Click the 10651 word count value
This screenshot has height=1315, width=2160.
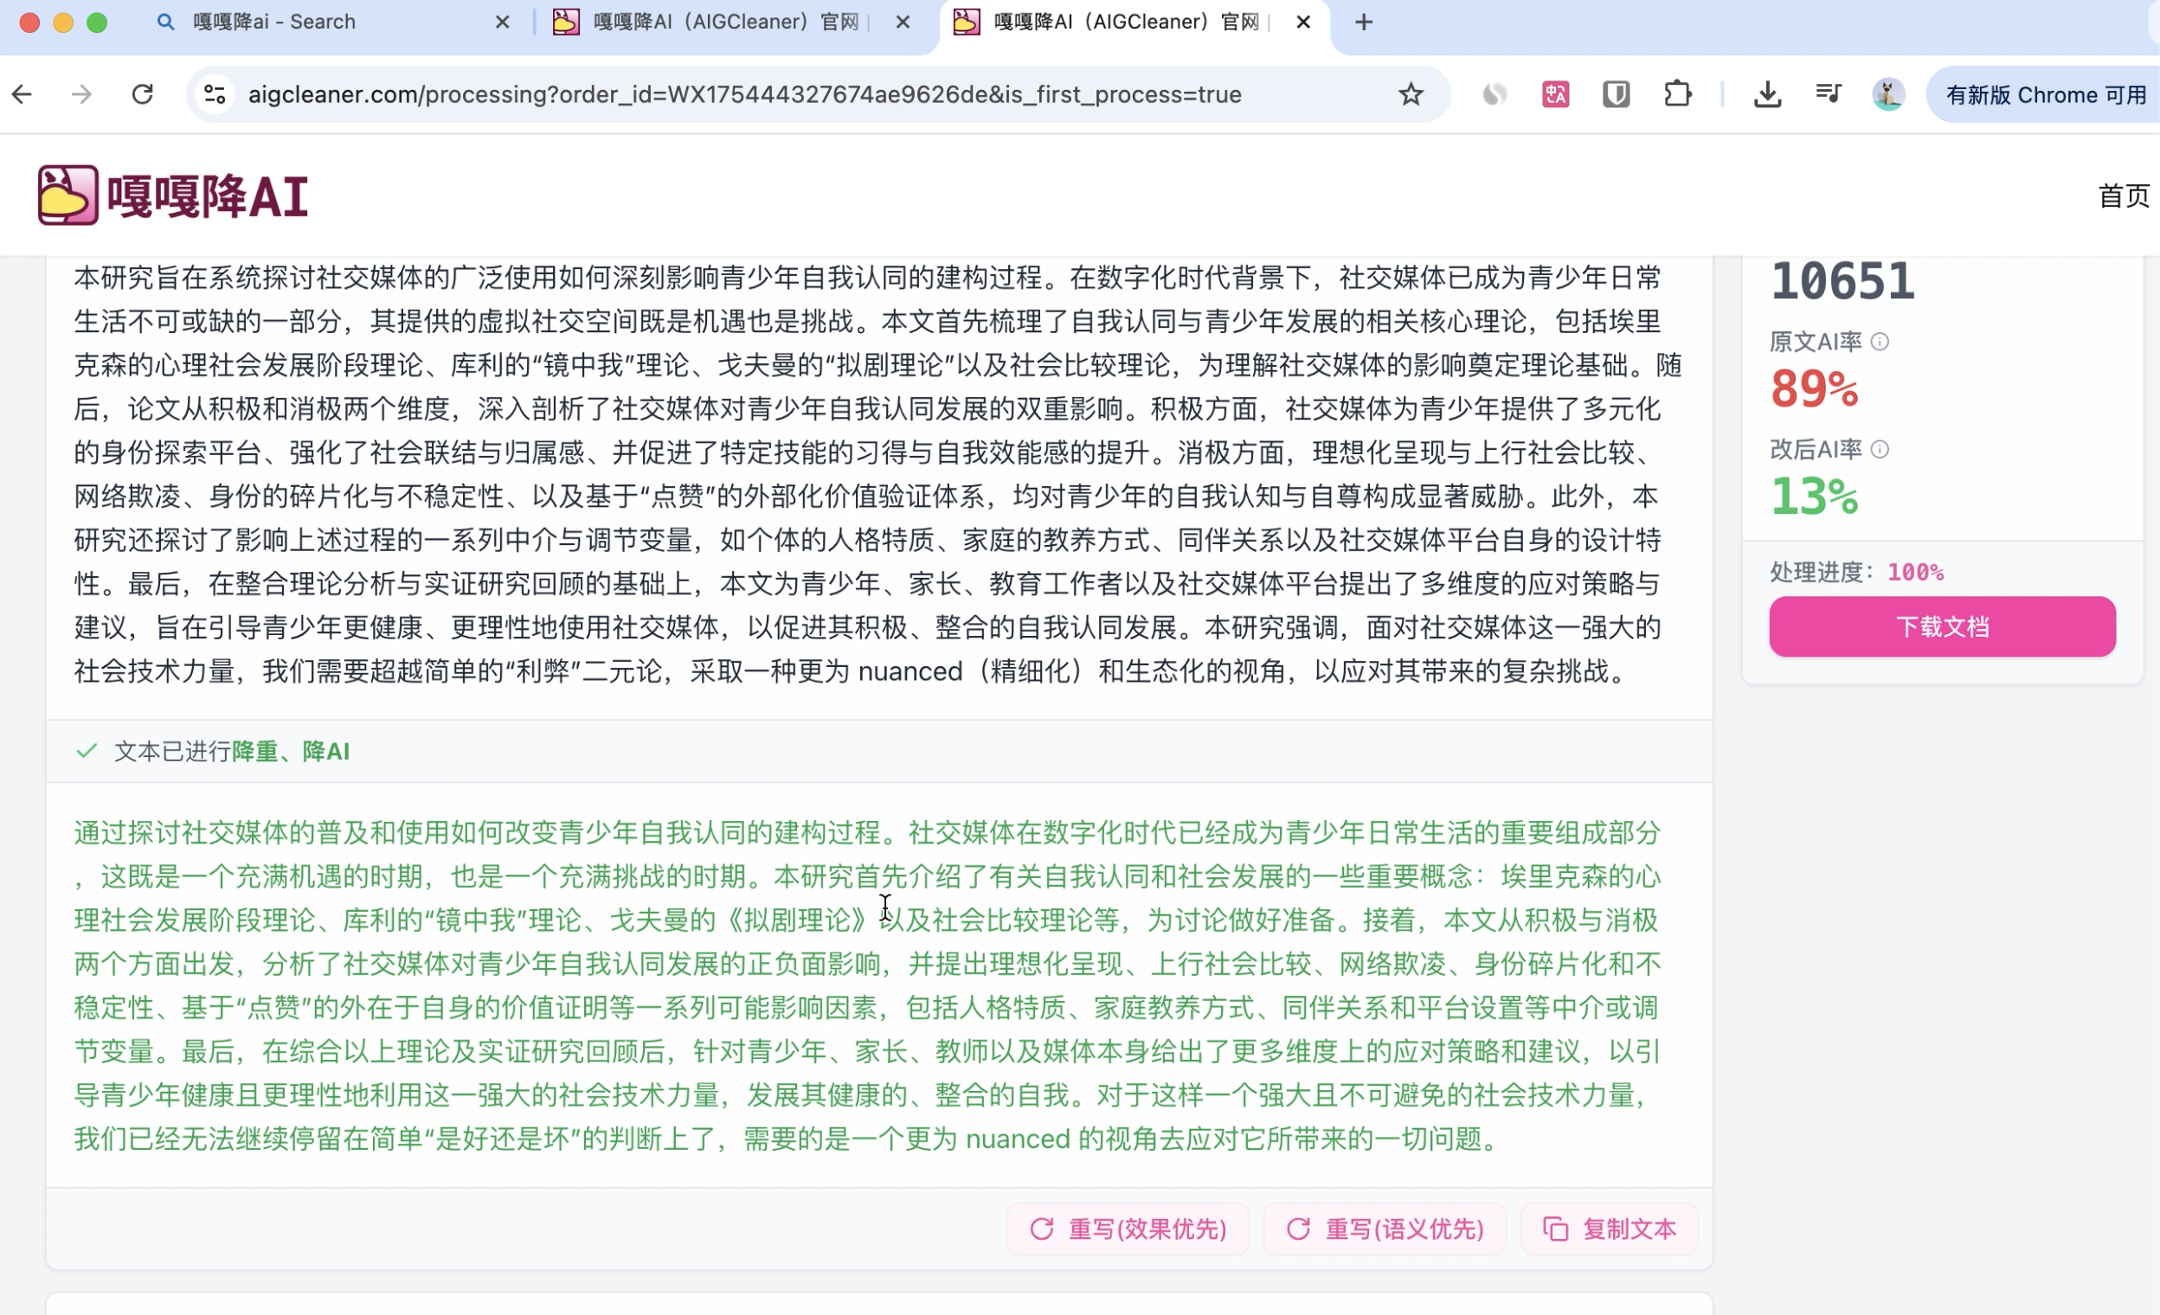point(1842,281)
